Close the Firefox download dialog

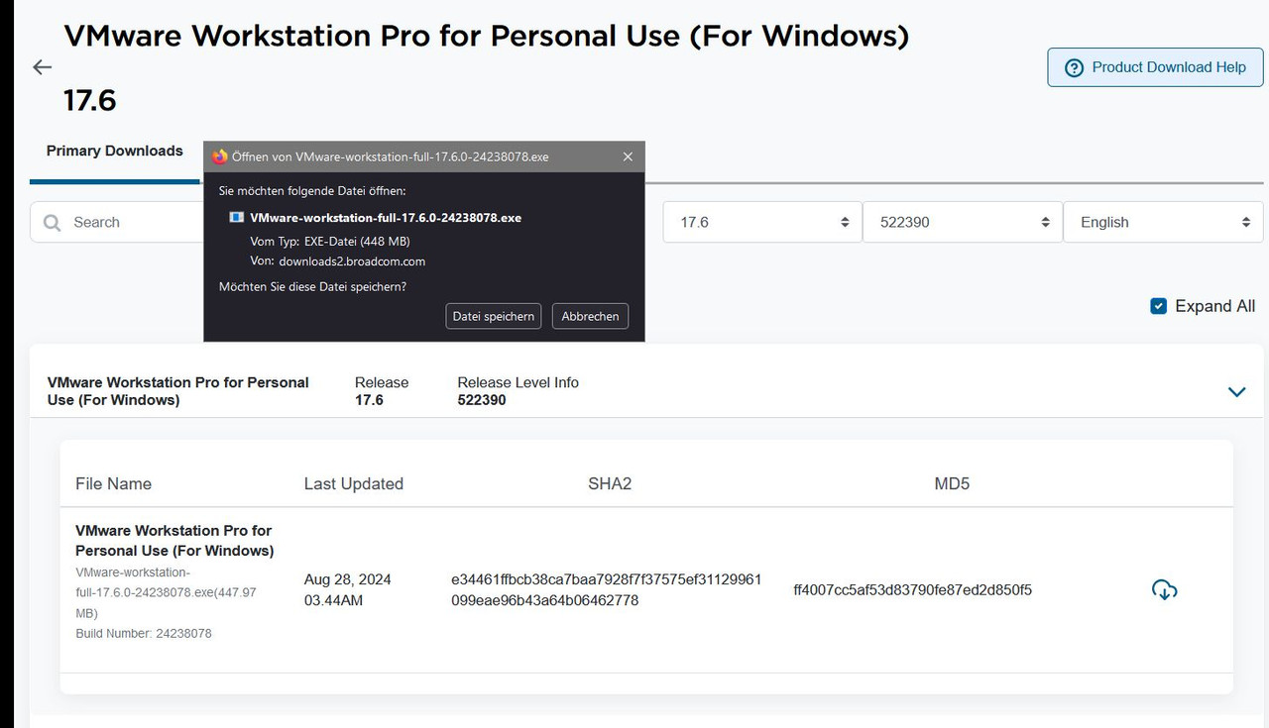[x=628, y=156]
